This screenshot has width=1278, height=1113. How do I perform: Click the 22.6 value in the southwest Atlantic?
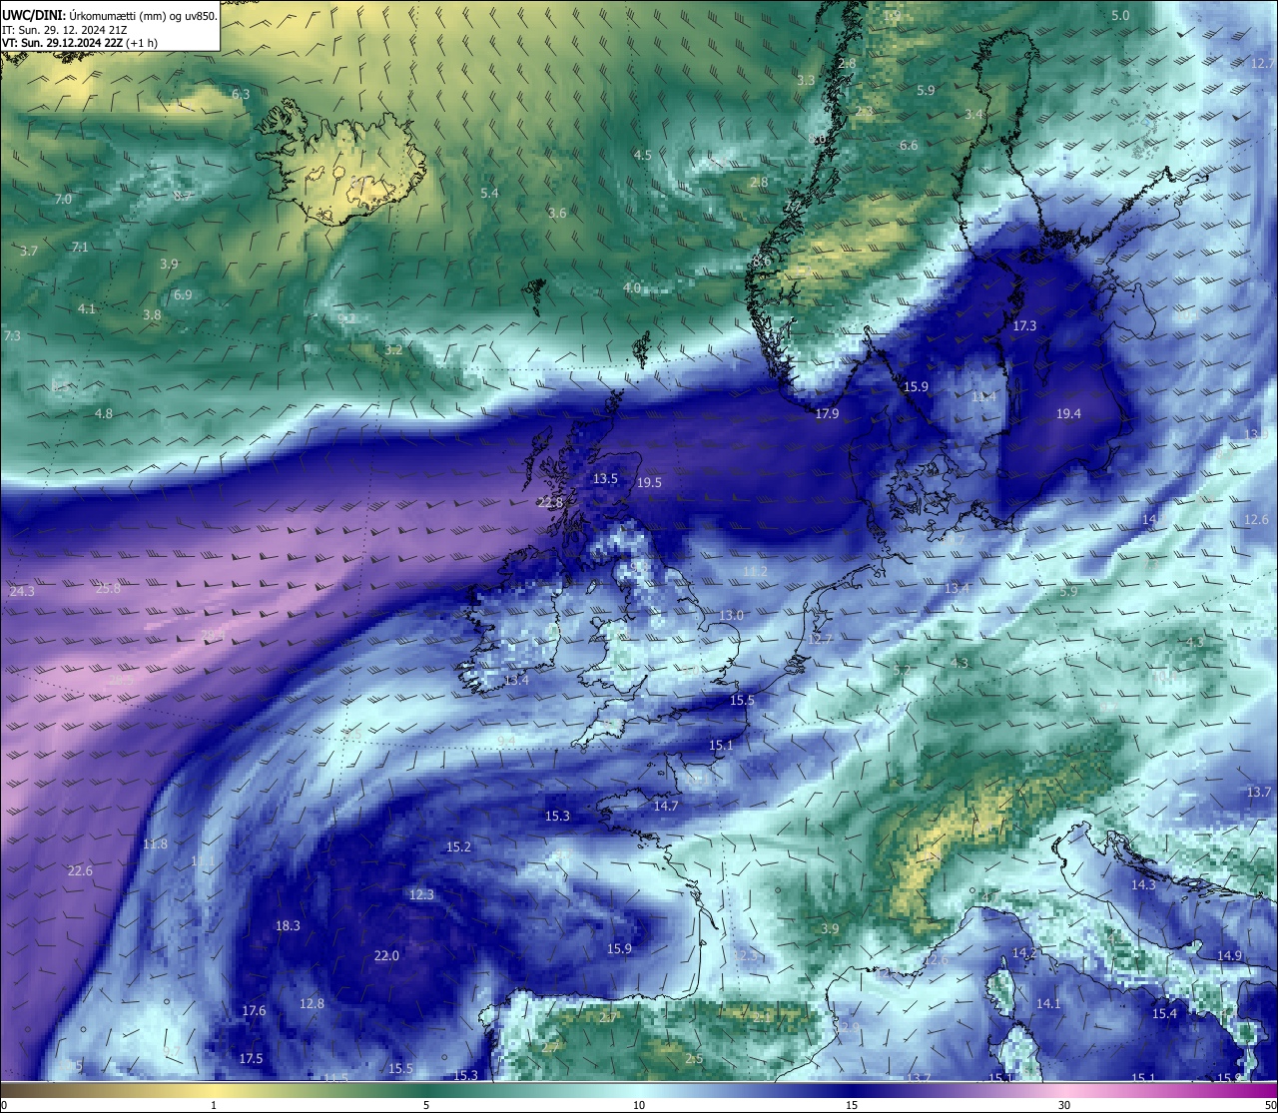coord(80,870)
